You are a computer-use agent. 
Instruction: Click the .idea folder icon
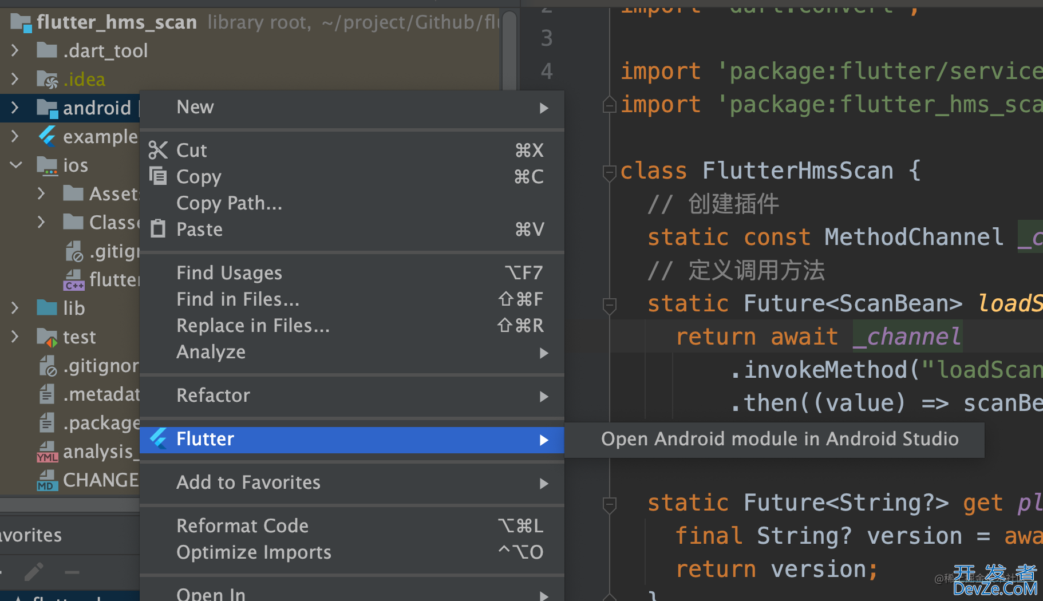[x=47, y=79]
